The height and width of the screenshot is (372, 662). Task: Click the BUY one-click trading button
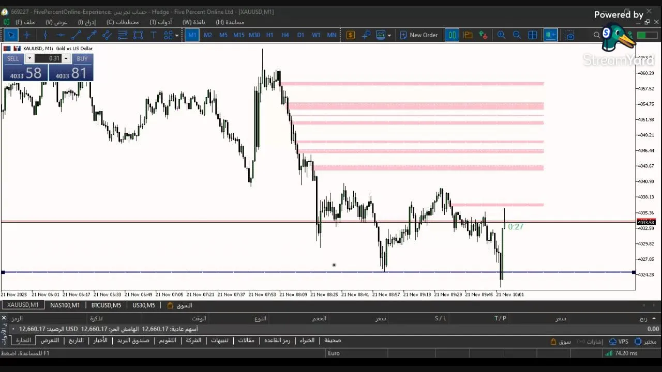[82, 58]
